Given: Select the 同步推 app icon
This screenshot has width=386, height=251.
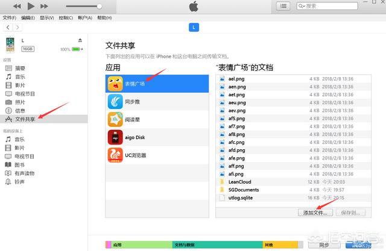Looking at the screenshot, I should pyautogui.click(x=115, y=101).
